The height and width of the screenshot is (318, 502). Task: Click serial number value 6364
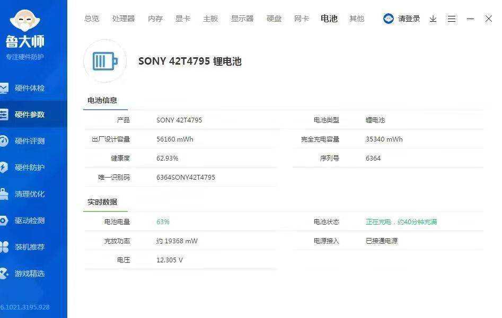pos(373,158)
